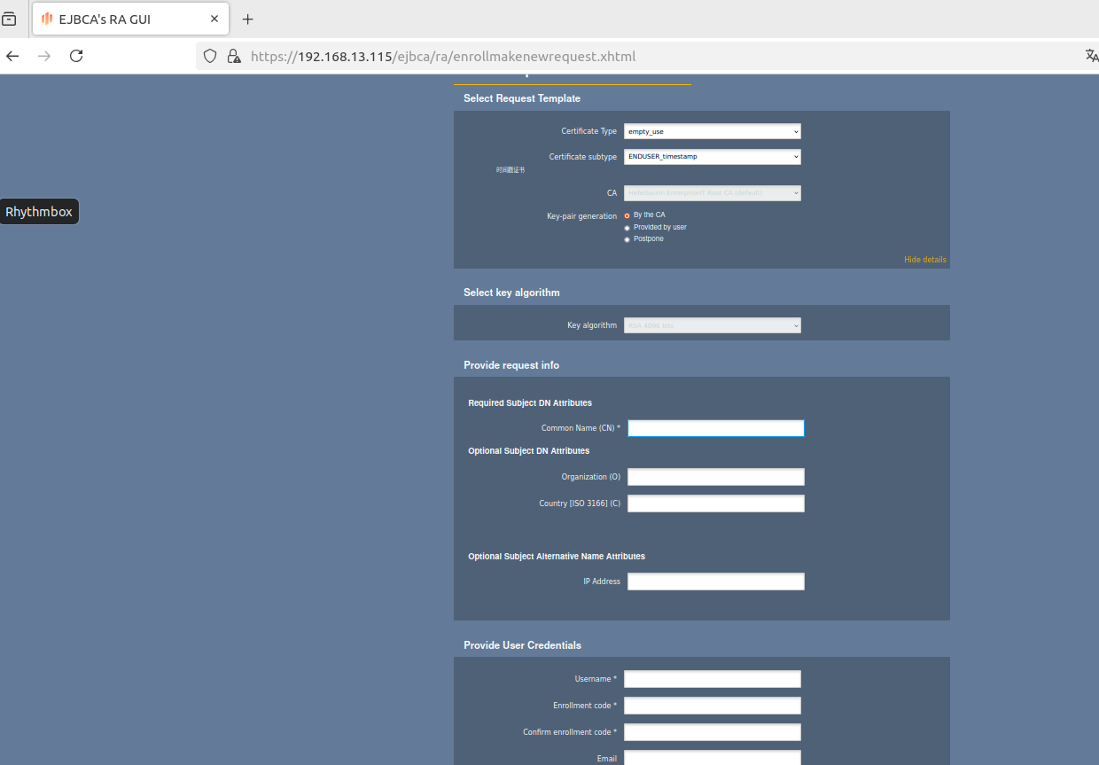This screenshot has height=765, width=1099.
Task: Reload the page with refresh icon
Action: point(76,56)
